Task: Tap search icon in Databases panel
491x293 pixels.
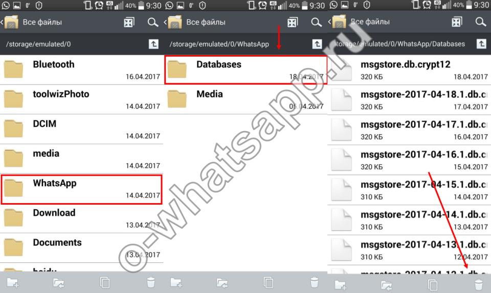Action: [x=481, y=22]
